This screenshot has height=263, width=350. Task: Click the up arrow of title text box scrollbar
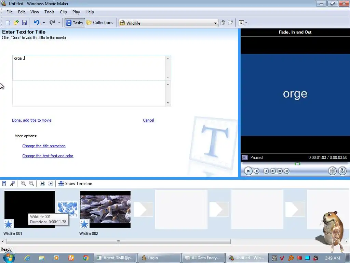click(168, 59)
